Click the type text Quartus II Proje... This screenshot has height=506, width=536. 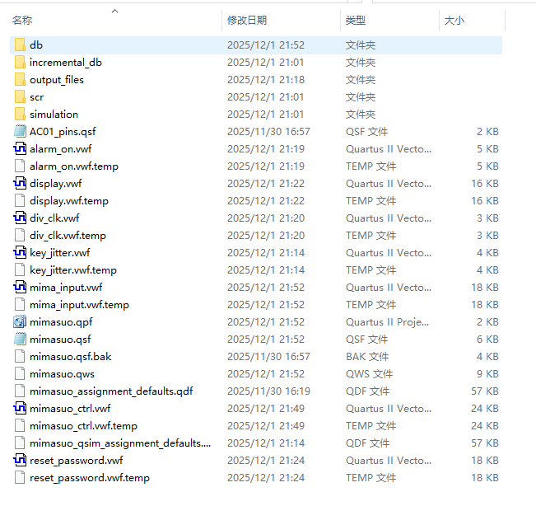pos(387,322)
